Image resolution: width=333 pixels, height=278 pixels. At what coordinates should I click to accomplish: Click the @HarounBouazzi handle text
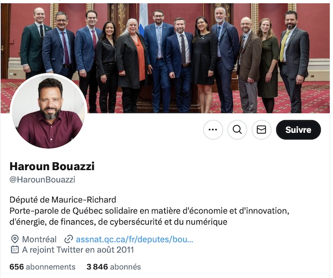[43, 180]
